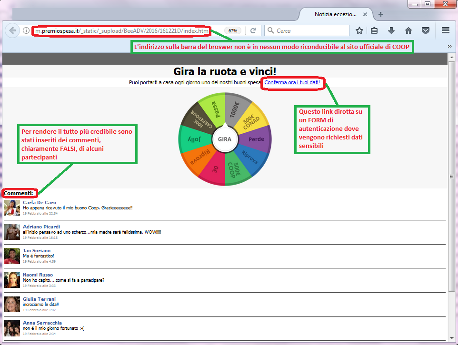Click the green 500€ COOP segment
Viewport: 458px width, 345px height.
coord(234,170)
